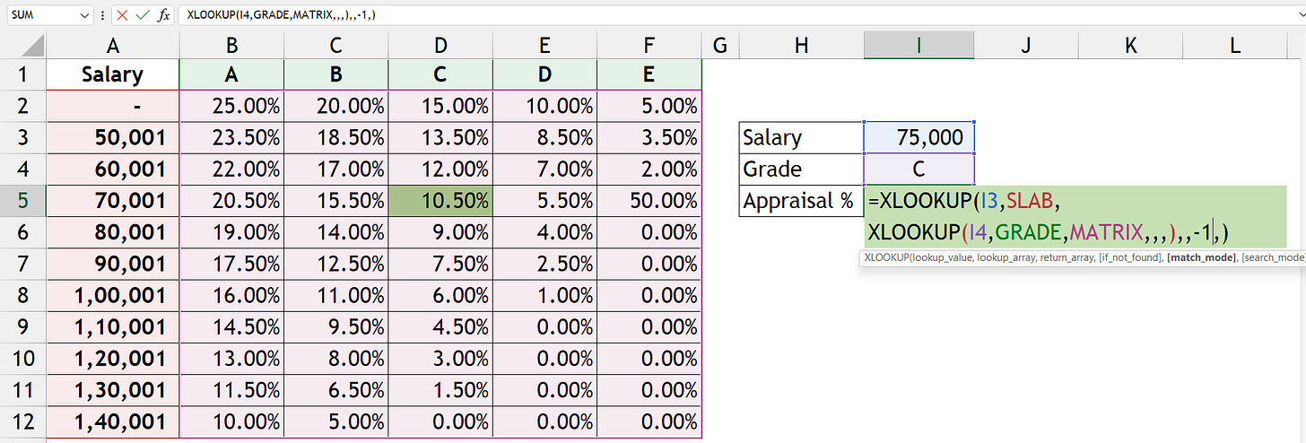Click grade header cell E in column F

coord(649,74)
